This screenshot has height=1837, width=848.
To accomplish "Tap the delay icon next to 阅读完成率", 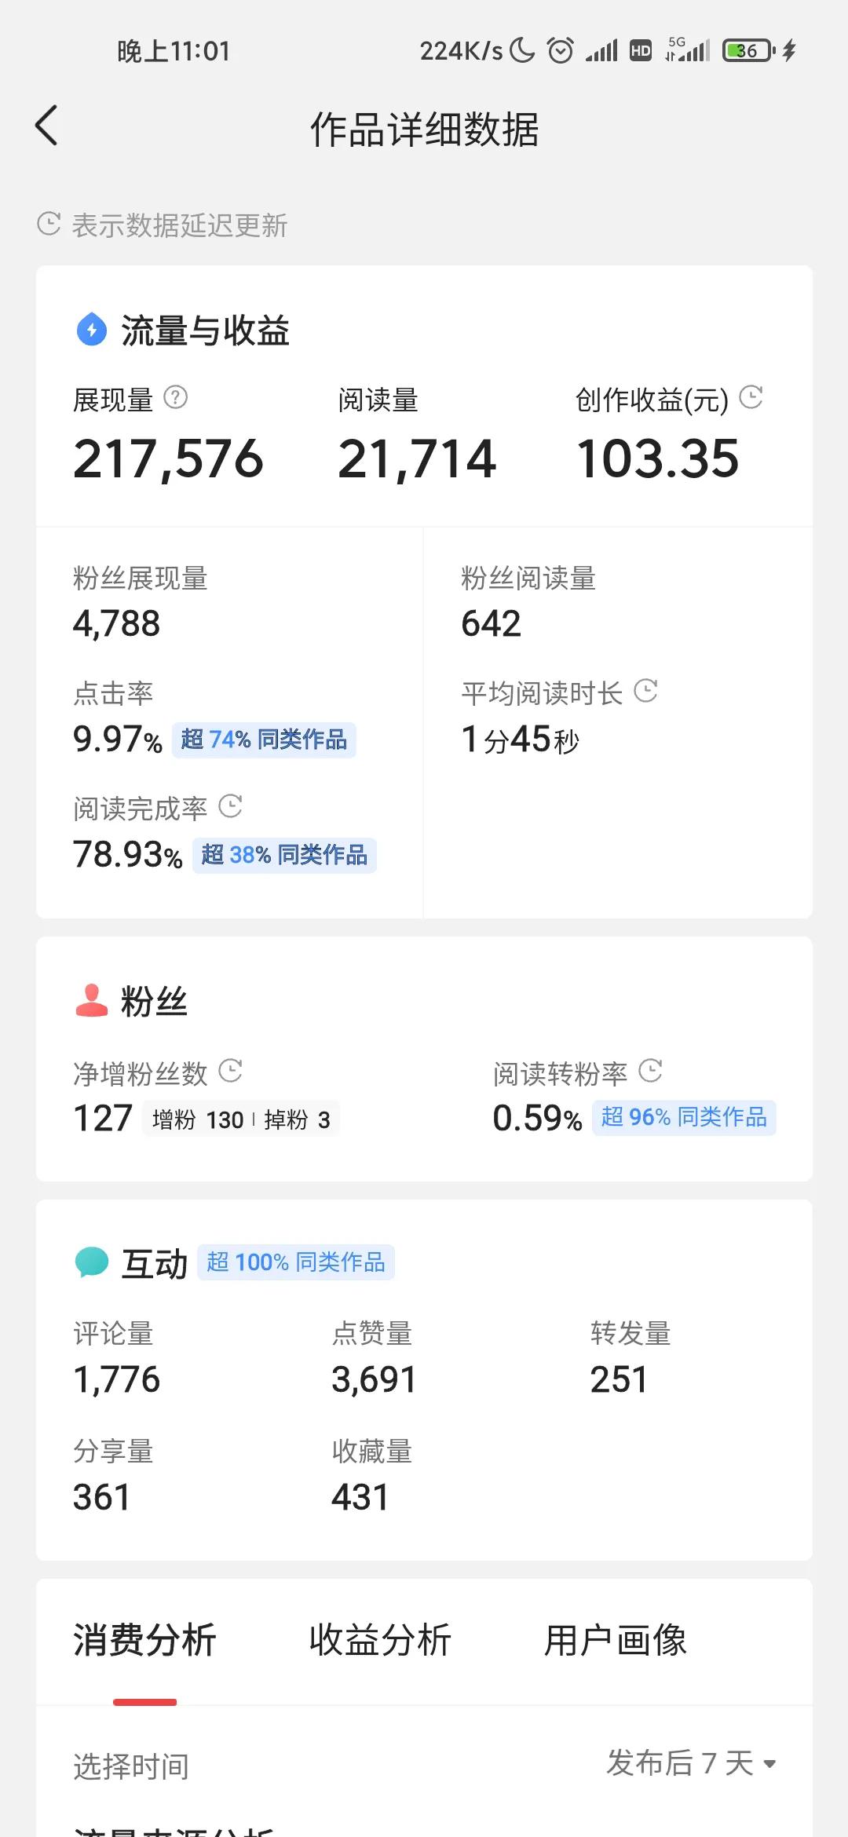I will point(230,806).
